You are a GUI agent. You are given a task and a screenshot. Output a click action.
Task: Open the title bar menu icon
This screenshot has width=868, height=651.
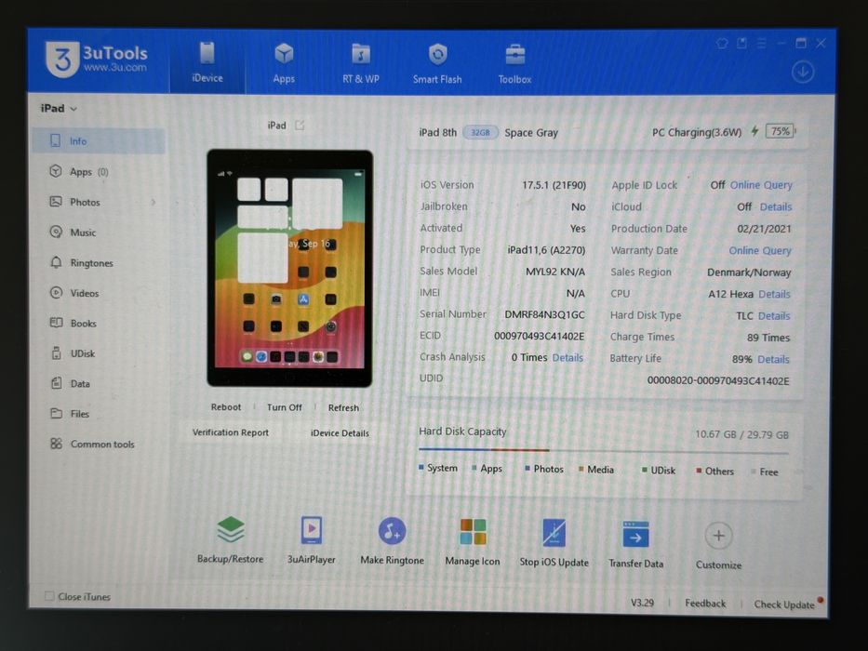click(x=761, y=43)
